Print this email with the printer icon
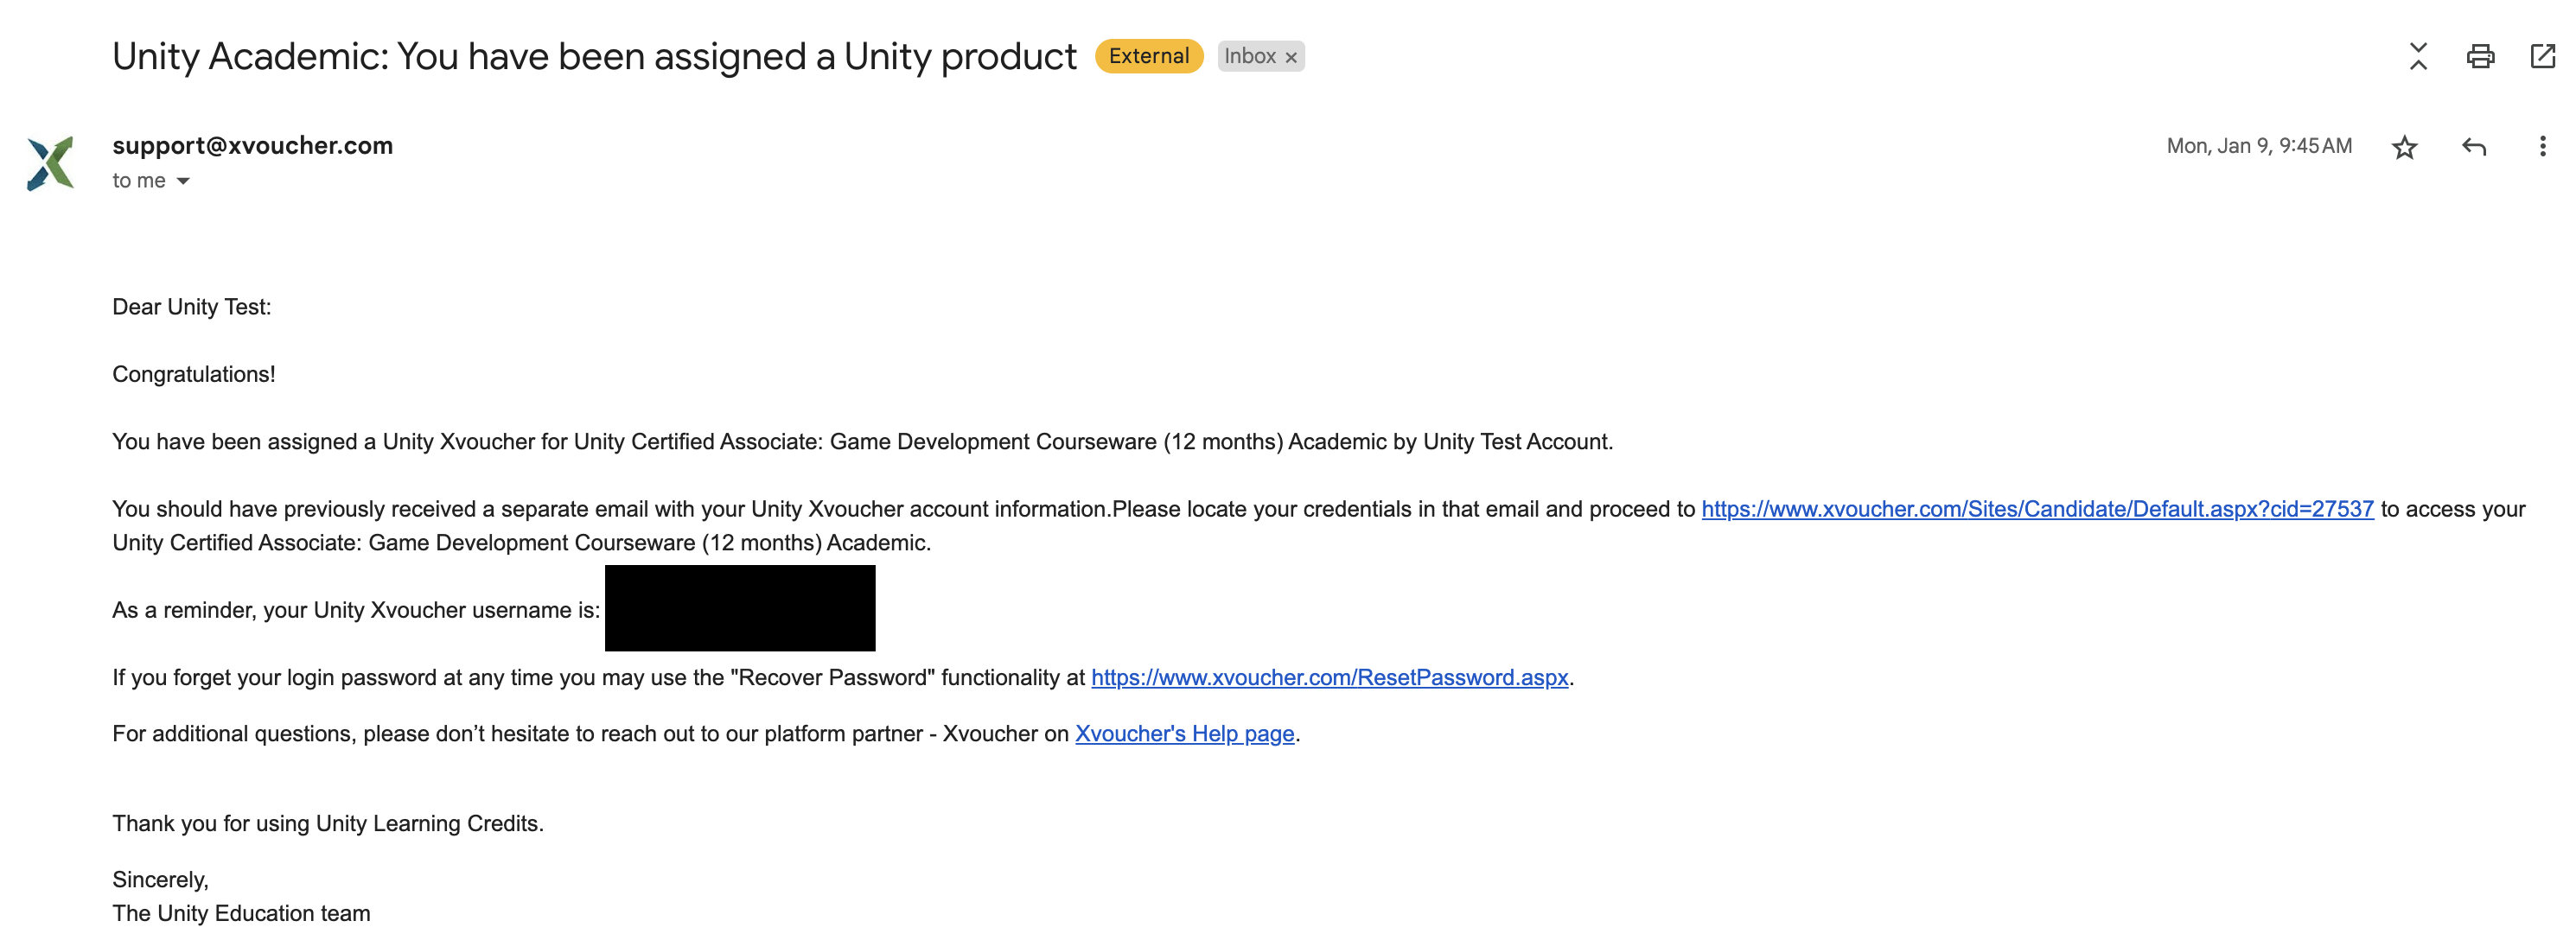Screen dimensions: 2576x940 (2479, 56)
